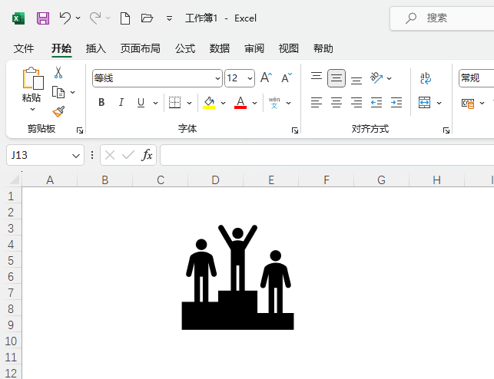This screenshot has height=379, width=494.
Task: Open the 文件 menu tab
Action: pos(24,48)
